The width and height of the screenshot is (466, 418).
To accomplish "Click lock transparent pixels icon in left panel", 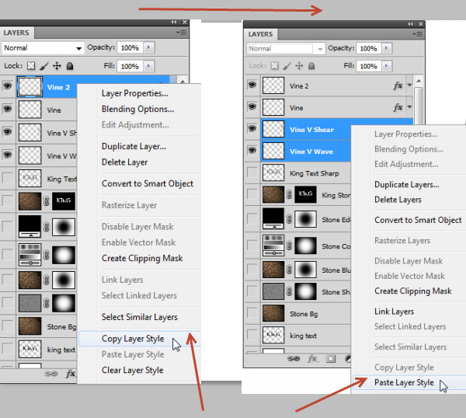I will 31,66.
